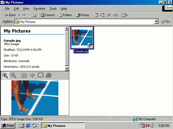Open the Favorites menu

(39, 9)
